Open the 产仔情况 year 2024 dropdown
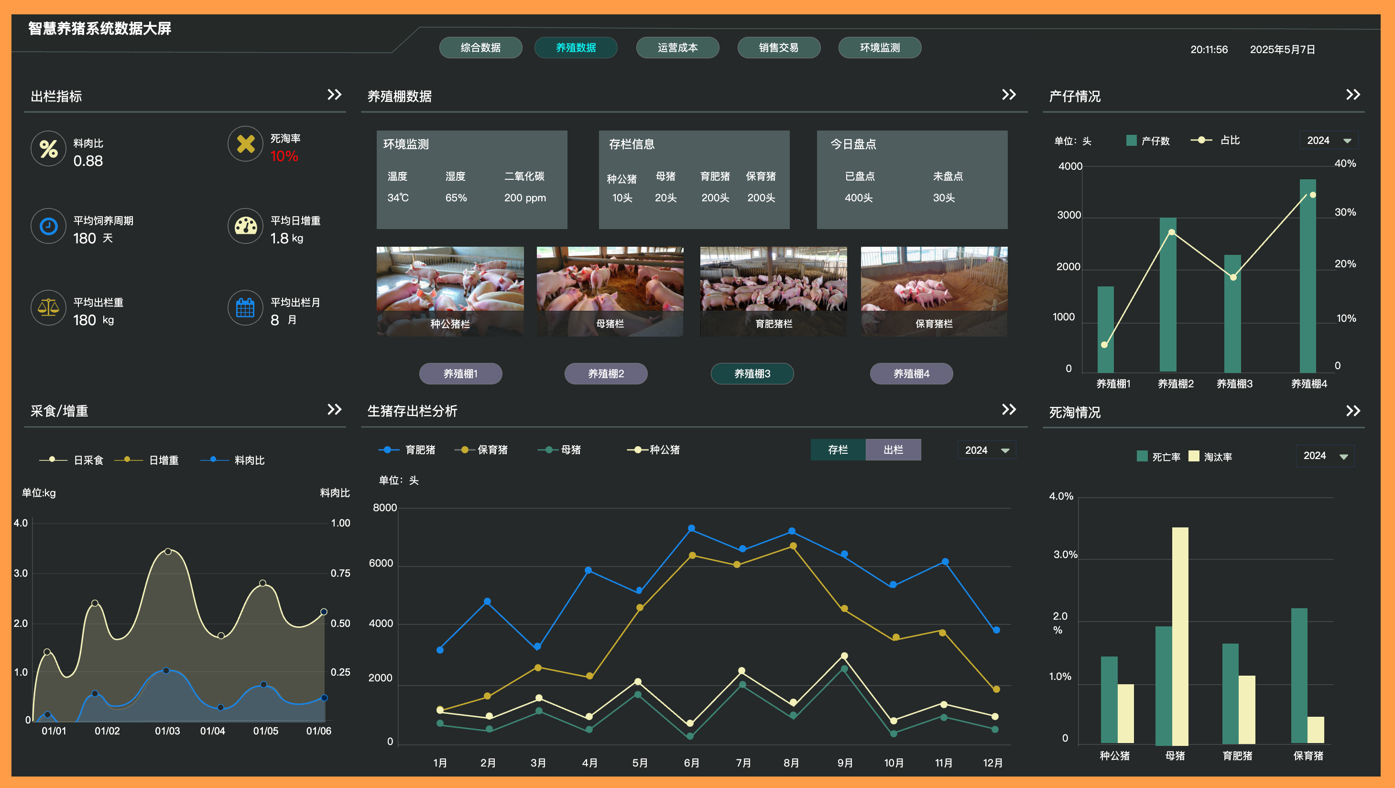This screenshot has height=788, width=1395. [x=1329, y=140]
